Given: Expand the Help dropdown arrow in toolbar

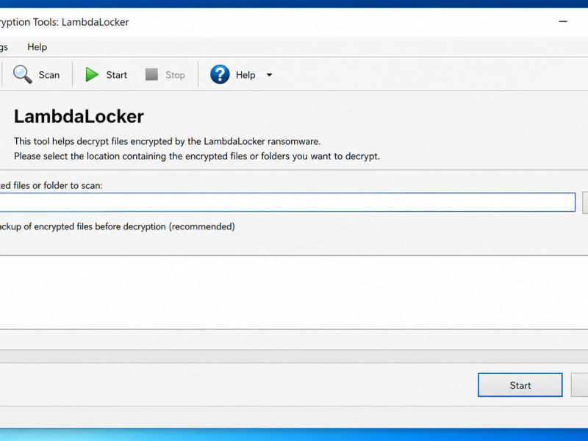Looking at the screenshot, I should click(x=269, y=75).
